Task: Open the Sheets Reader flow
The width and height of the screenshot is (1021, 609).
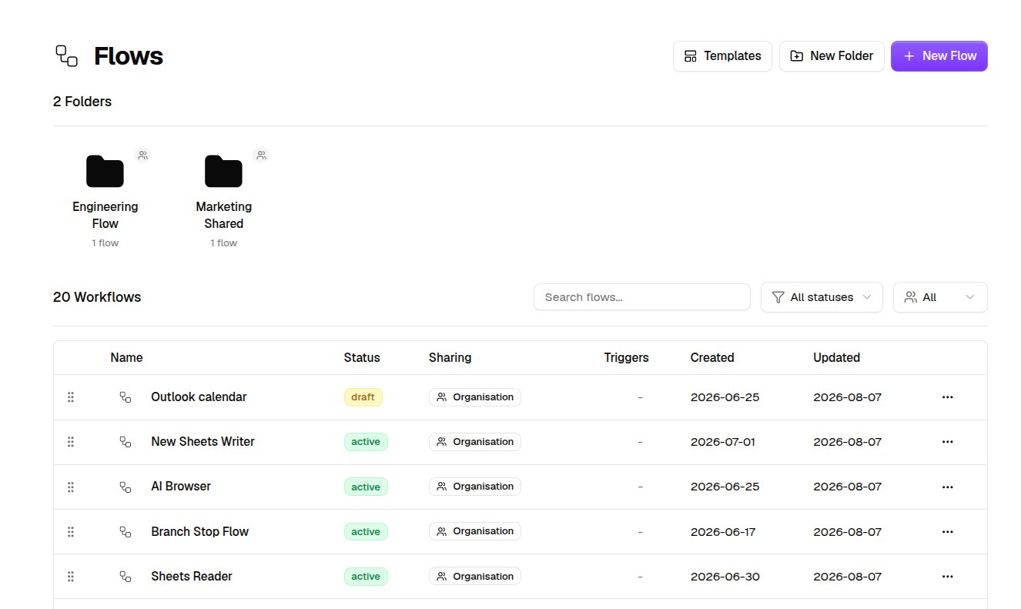Action: 192,576
